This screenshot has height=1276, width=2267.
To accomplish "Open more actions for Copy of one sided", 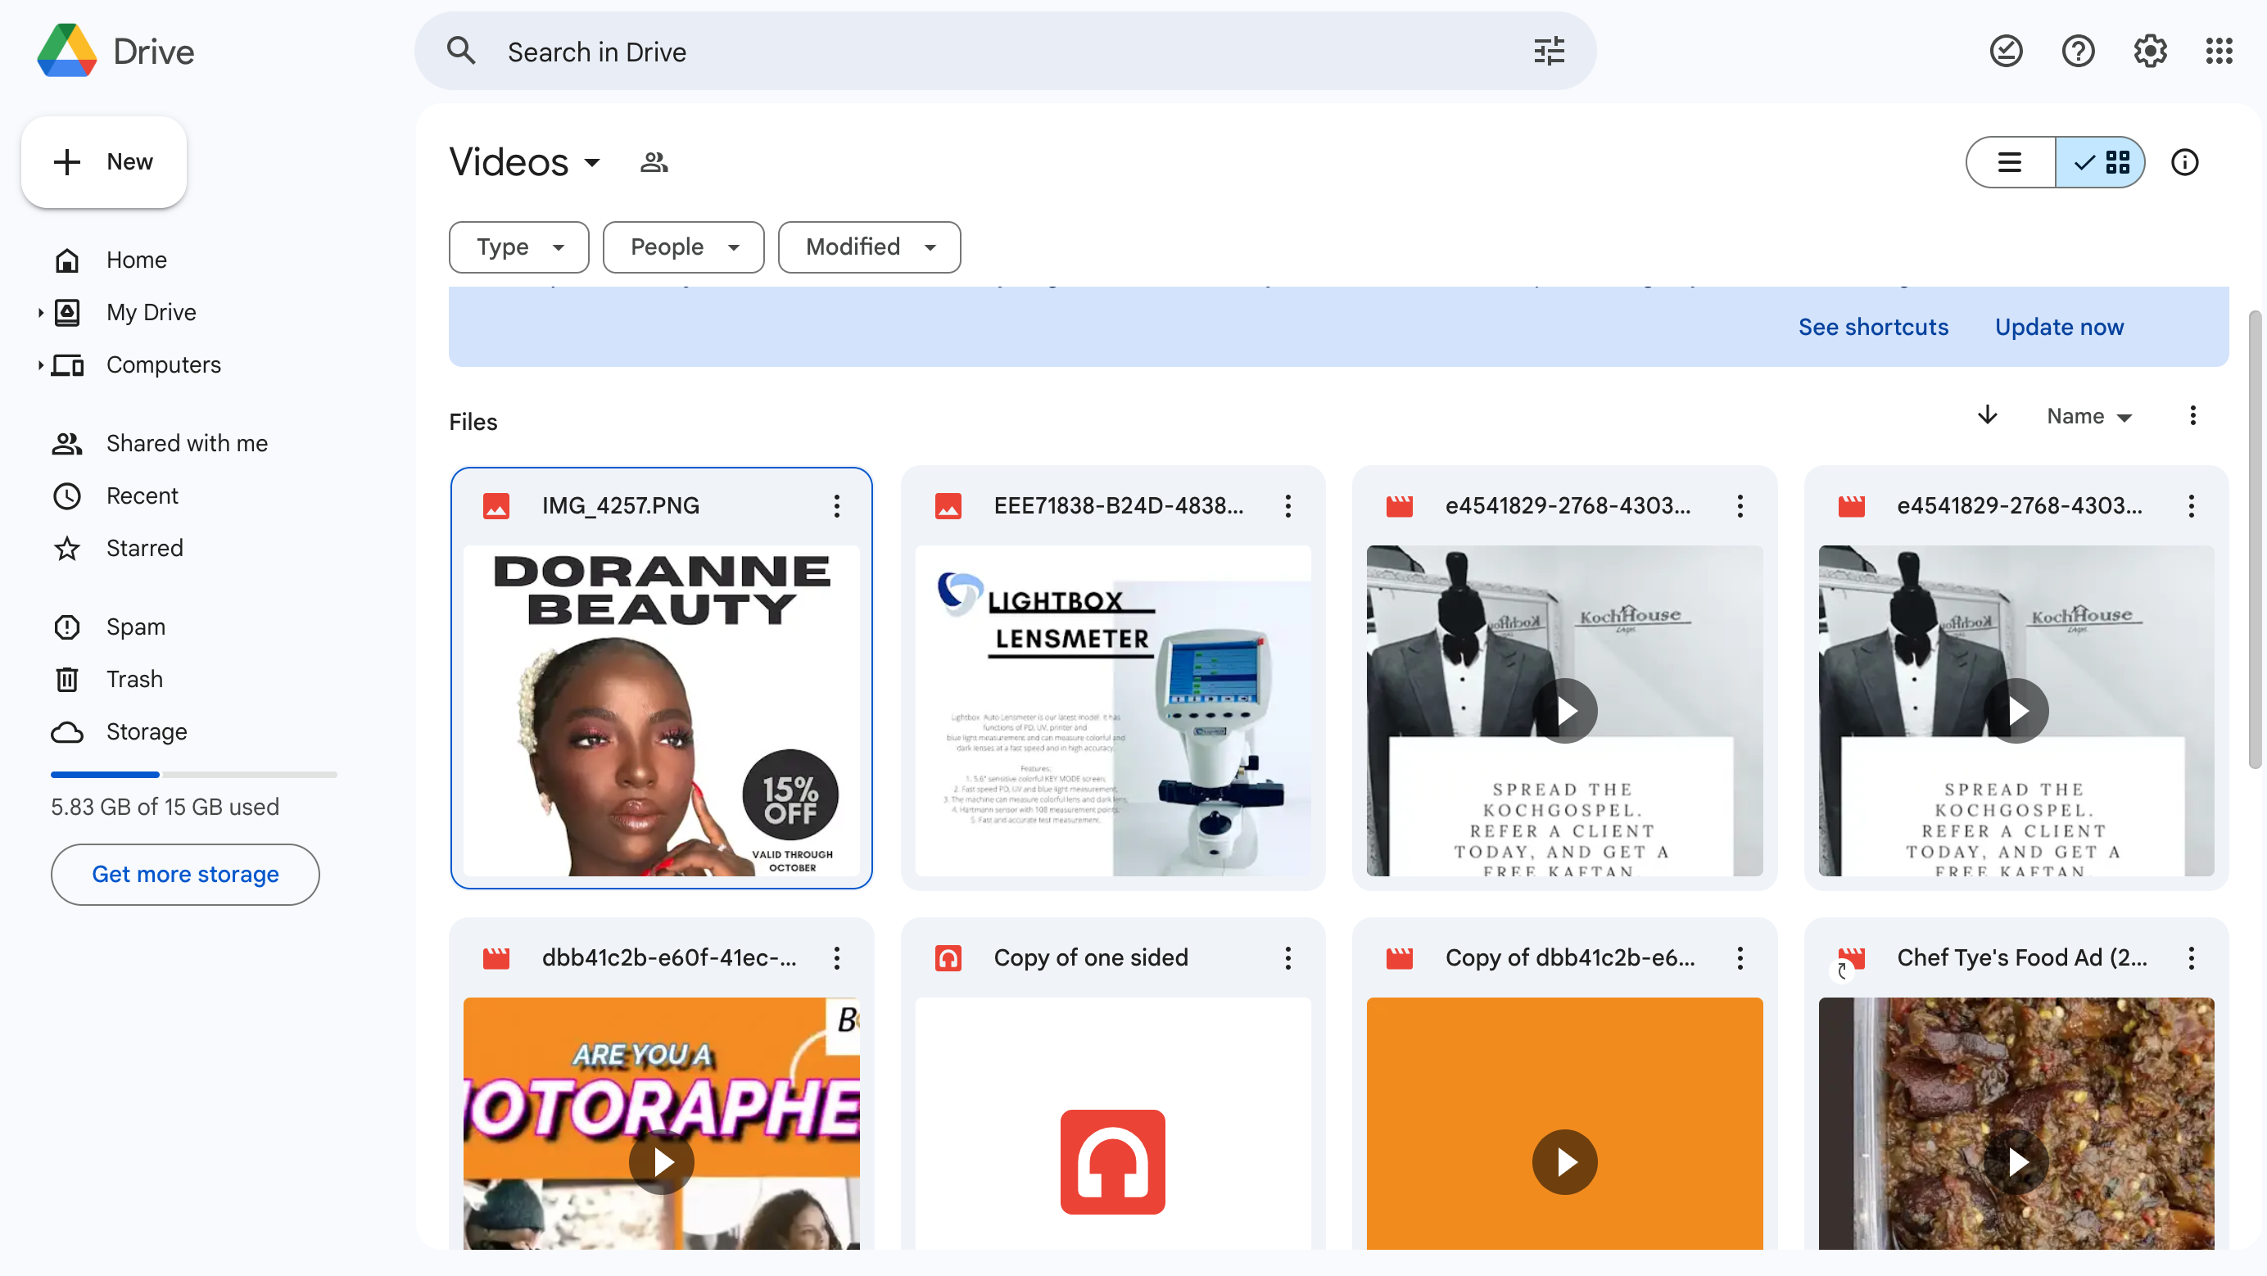I will pos(1287,958).
